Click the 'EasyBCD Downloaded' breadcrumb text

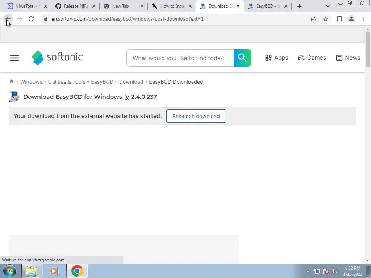pyautogui.click(x=176, y=82)
